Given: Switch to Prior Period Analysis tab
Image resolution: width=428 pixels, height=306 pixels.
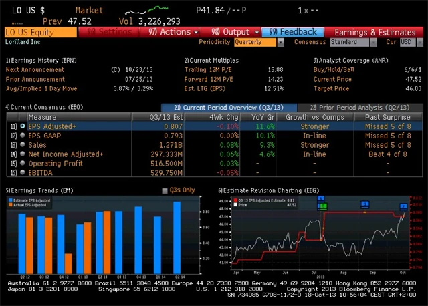Looking at the screenshot, I should tap(358, 108).
